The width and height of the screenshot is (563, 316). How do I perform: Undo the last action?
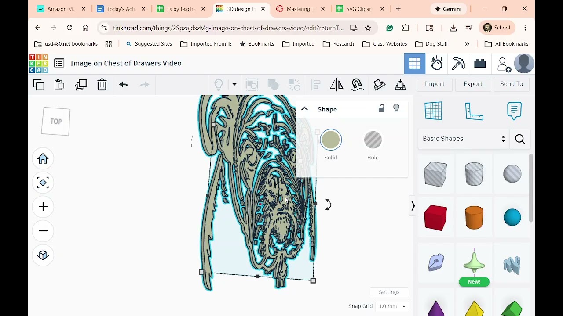click(x=124, y=85)
